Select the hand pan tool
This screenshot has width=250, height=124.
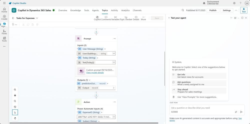pyautogui.click(x=15, y=118)
